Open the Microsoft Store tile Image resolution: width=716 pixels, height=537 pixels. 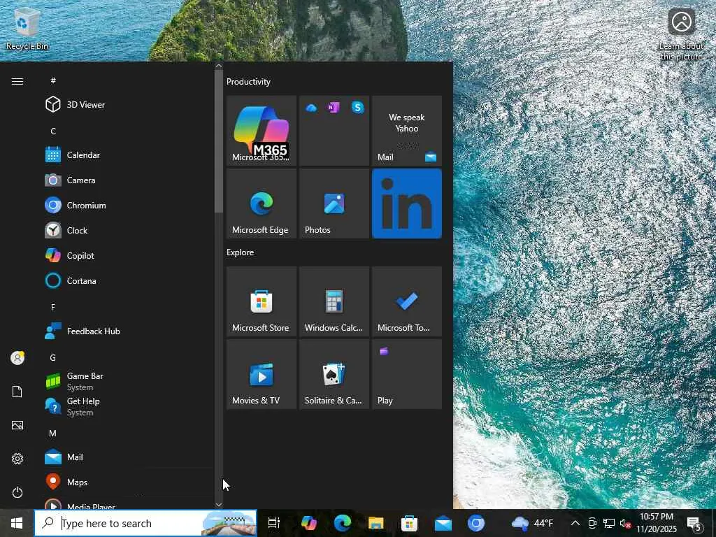[262, 301]
